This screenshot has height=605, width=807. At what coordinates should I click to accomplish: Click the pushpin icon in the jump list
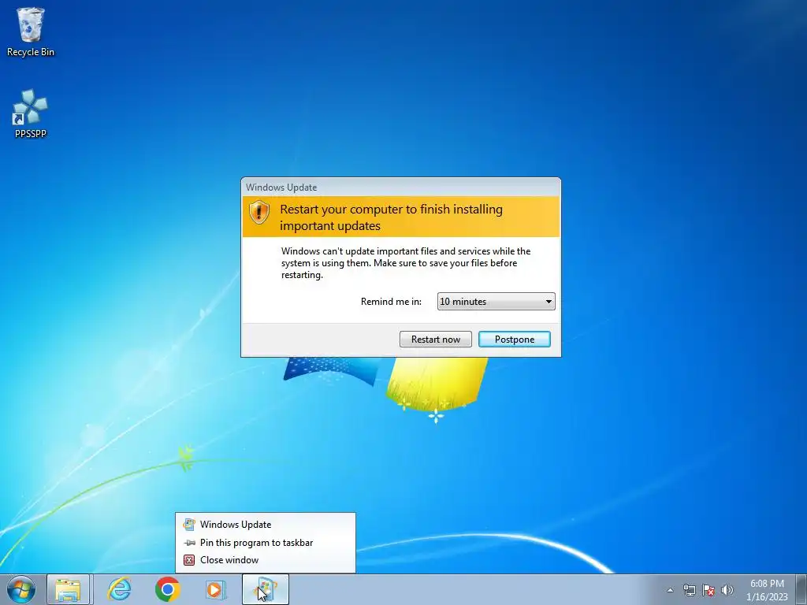(x=189, y=542)
